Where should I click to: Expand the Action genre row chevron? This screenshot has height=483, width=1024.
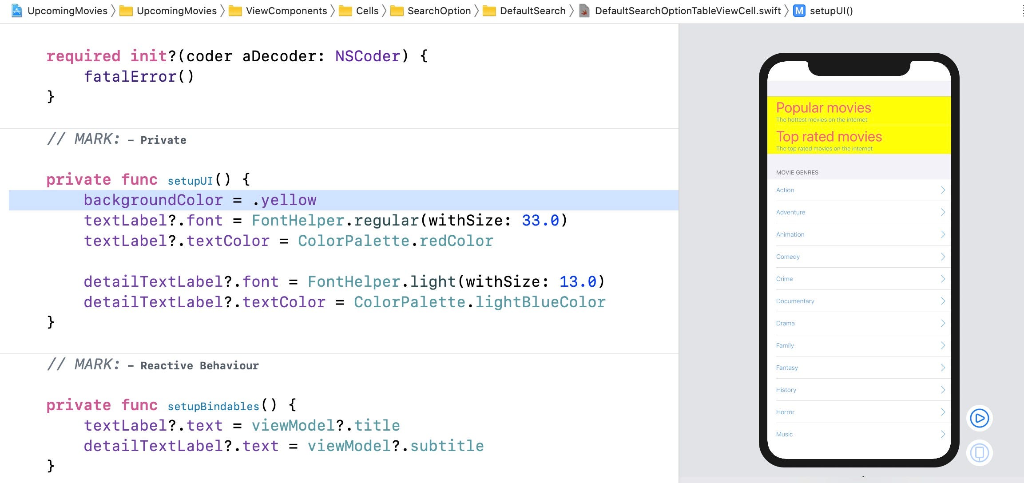coord(943,190)
